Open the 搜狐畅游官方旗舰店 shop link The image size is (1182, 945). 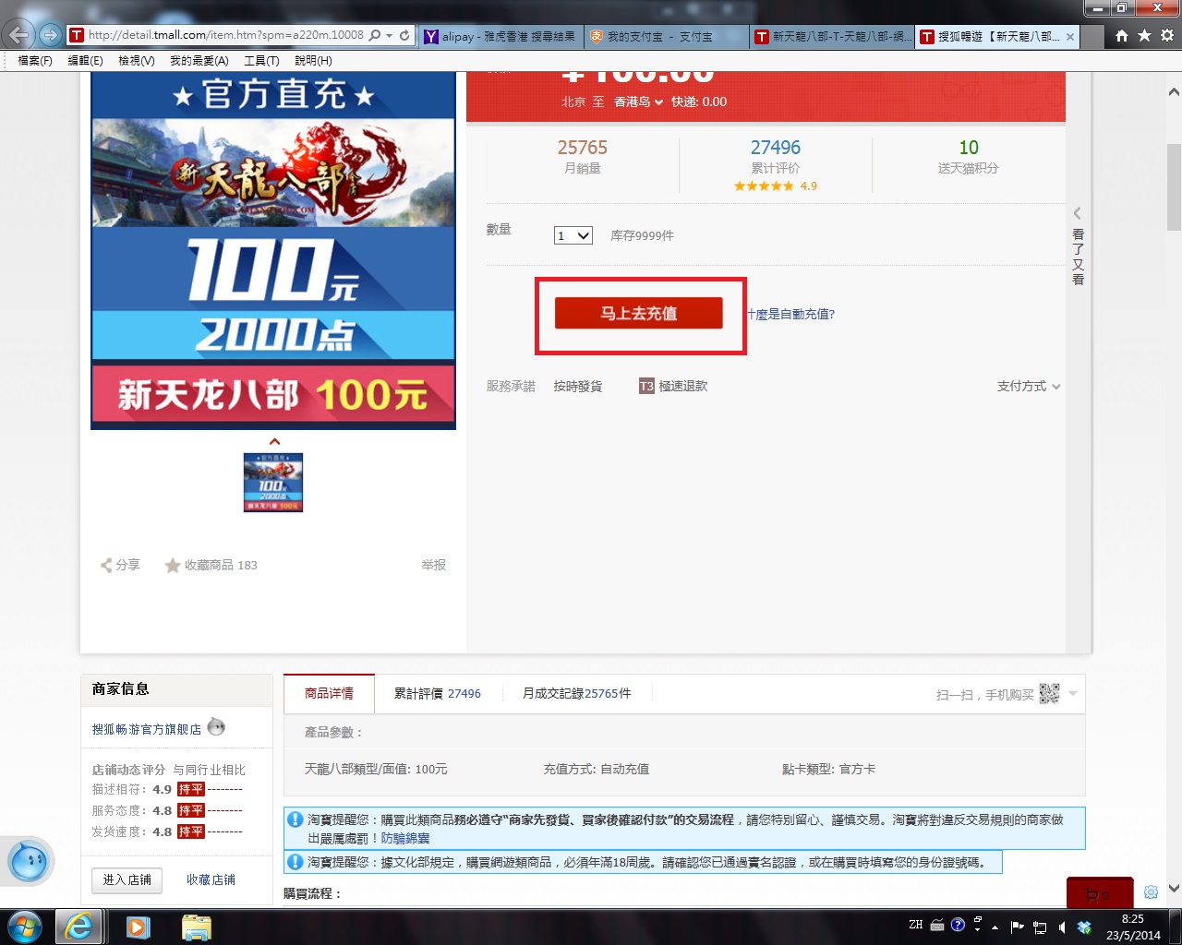(x=147, y=729)
